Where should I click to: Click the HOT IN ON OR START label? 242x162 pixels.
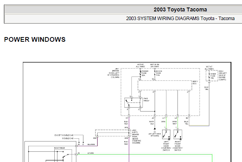pyautogui.click(x=155, y=65)
